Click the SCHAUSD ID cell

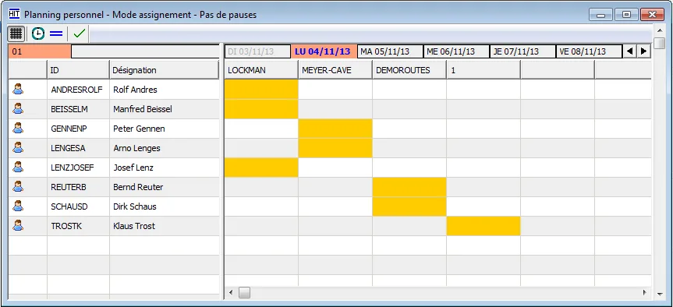pos(78,206)
